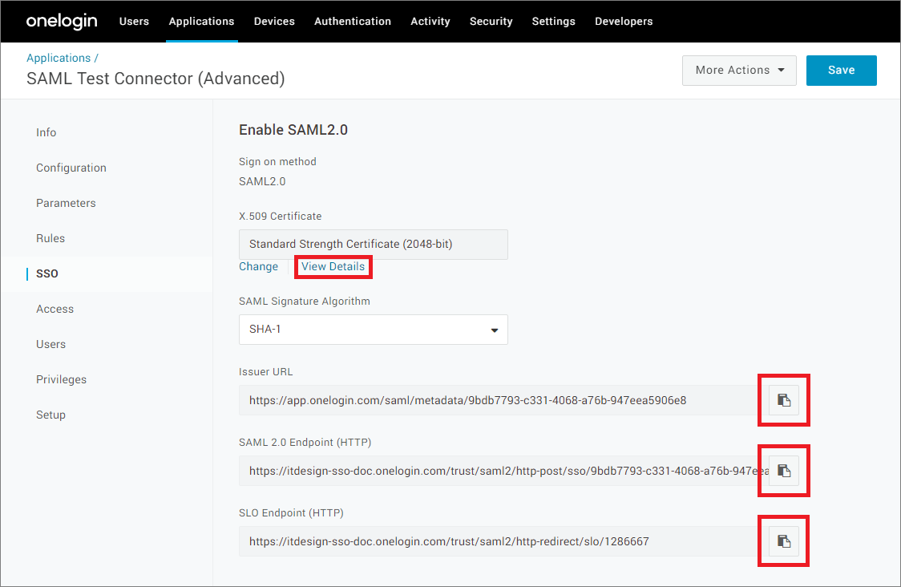
Task: Open the Security top menu
Action: [x=491, y=22]
